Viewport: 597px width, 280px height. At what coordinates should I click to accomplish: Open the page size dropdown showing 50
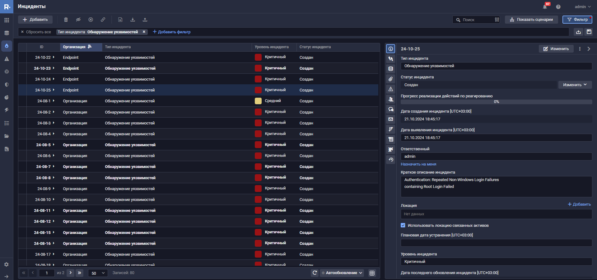coord(98,273)
